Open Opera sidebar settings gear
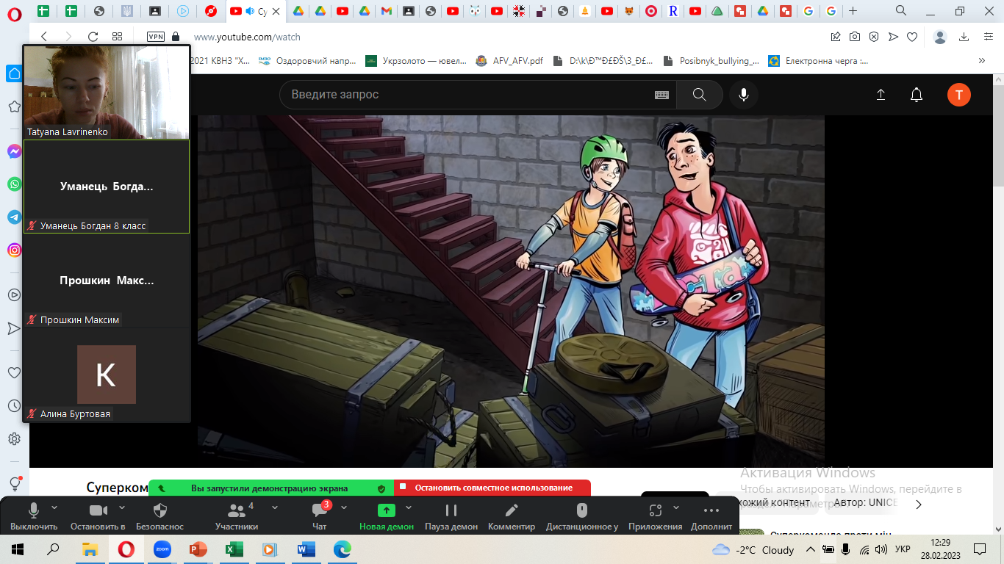This screenshot has height=564, width=1004. pyautogui.click(x=14, y=439)
